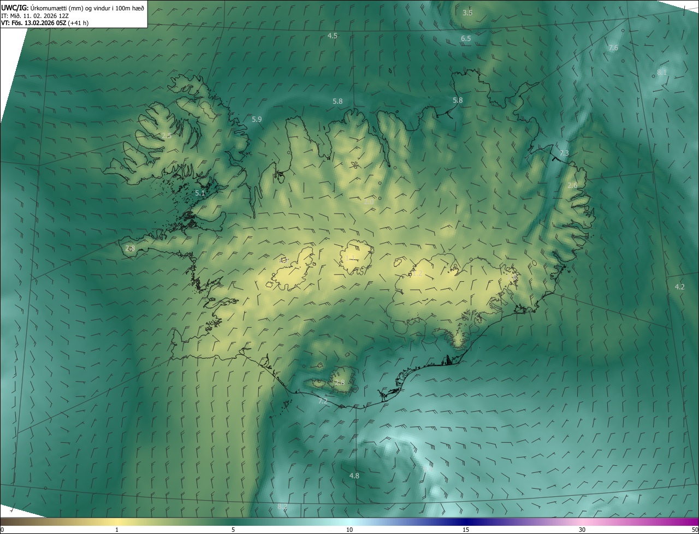This screenshot has height=534, width=699.
Task: Click the 8.1 value label on the map
Action: click(662, 72)
